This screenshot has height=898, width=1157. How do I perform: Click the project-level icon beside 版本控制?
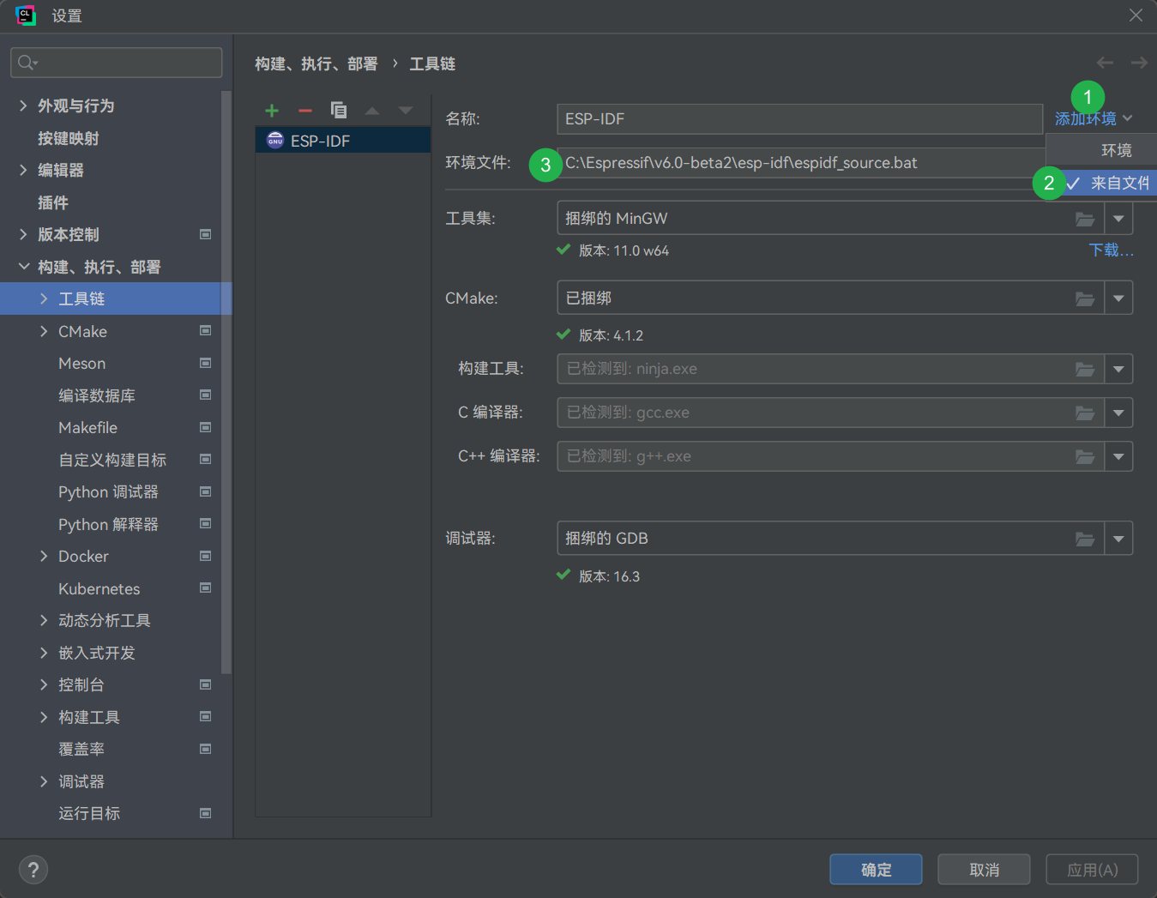point(206,234)
